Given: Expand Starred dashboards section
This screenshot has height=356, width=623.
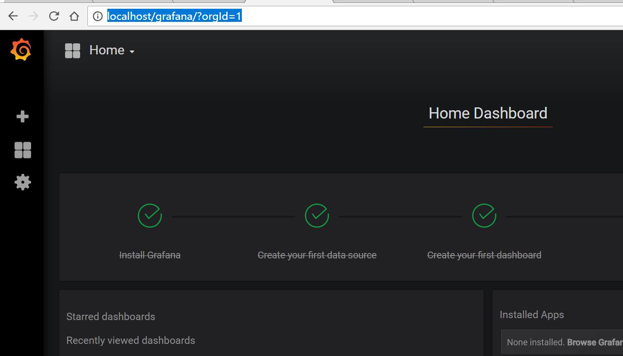Looking at the screenshot, I should pyautogui.click(x=111, y=317).
